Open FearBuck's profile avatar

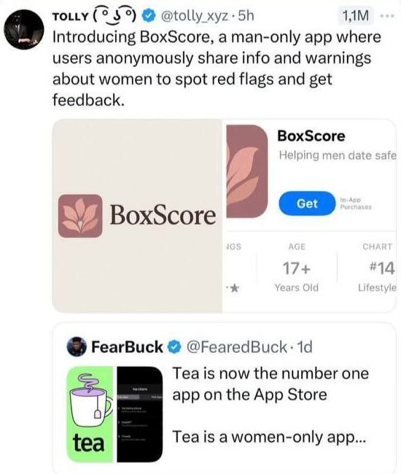click(77, 346)
